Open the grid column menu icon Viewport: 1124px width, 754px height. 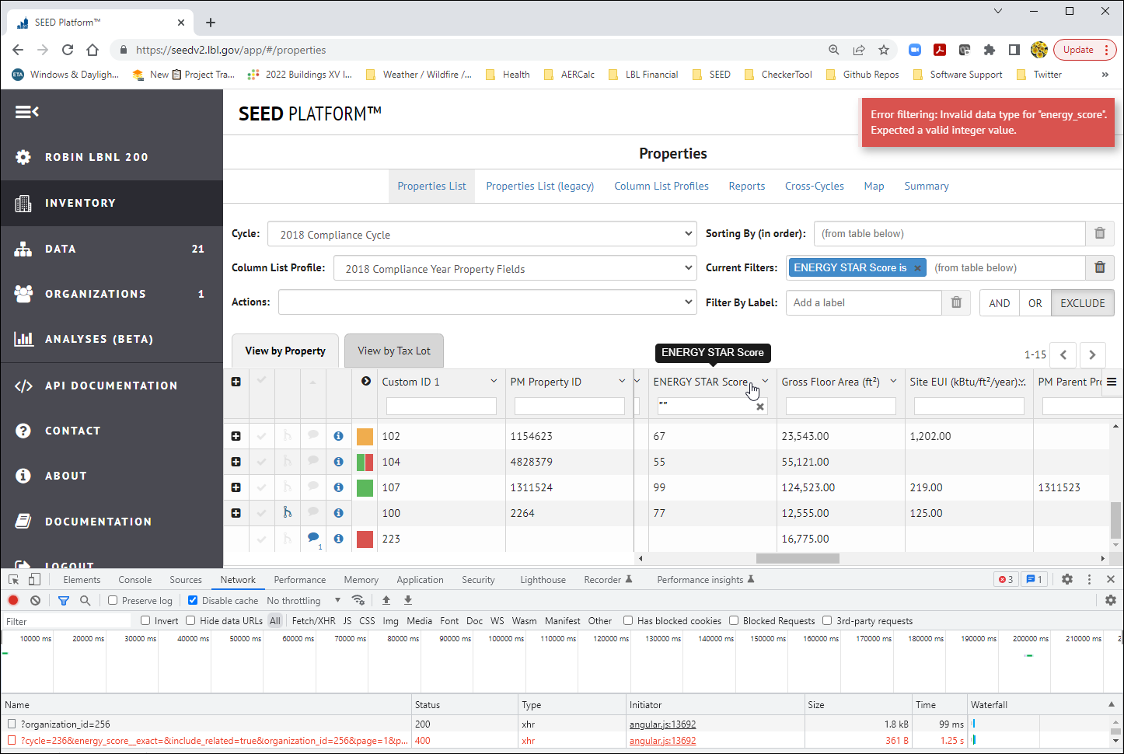point(1112,382)
